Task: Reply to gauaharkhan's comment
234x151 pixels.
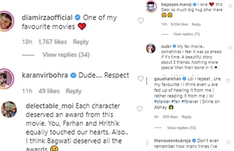Action: pyautogui.click(x=186, y=117)
